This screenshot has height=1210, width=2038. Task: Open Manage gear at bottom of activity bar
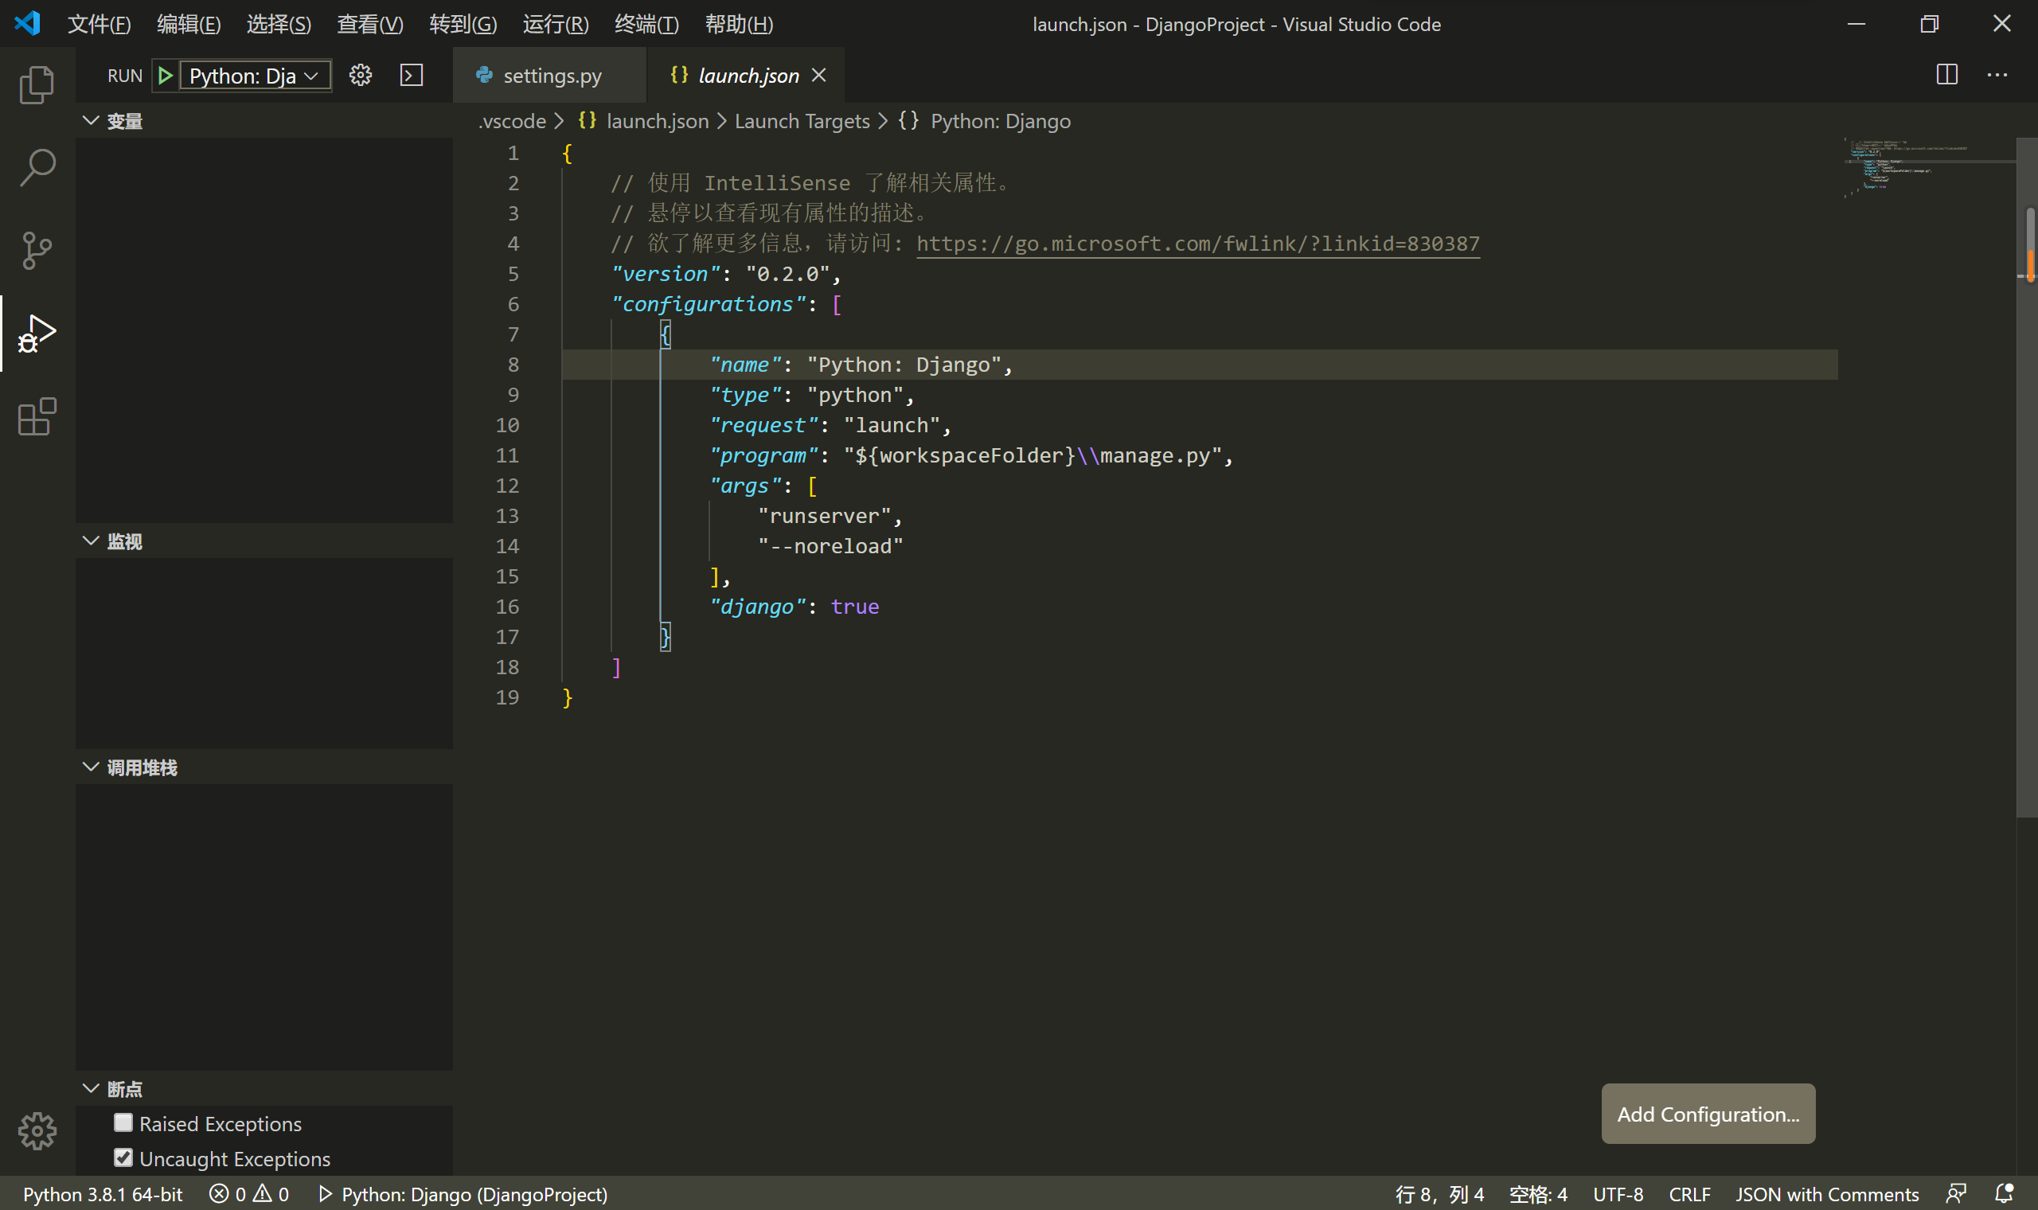[x=37, y=1130]
